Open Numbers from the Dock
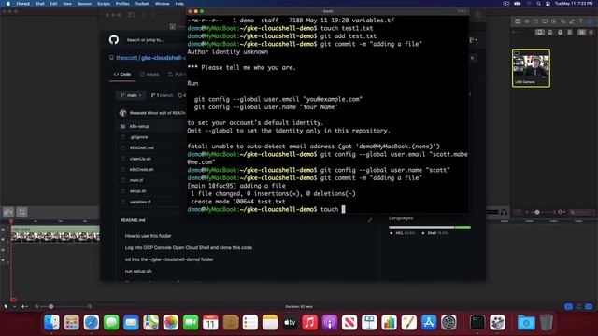This screenshot has width=598, height=336. click(x=389, y=323)
